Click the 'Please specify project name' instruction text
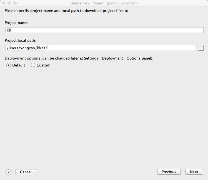 coord(67,11)
